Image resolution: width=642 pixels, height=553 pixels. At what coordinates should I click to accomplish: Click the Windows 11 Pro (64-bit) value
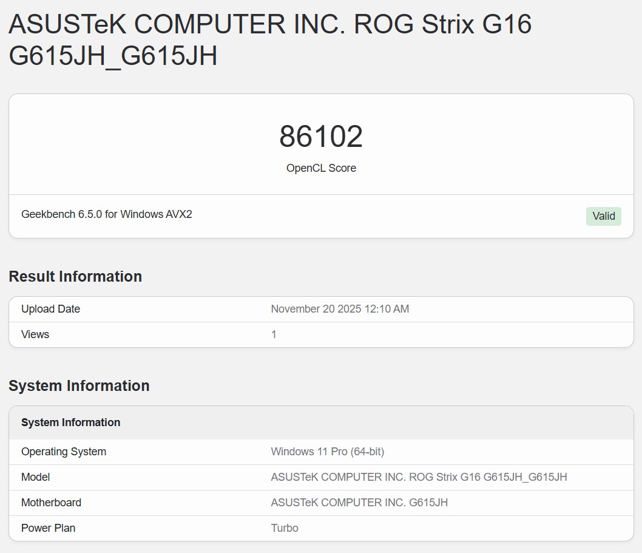coord(327,452)
